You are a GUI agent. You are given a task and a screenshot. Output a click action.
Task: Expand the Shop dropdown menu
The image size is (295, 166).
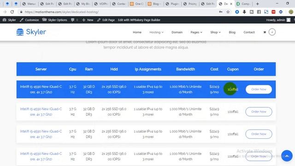[x=215, y=32]
